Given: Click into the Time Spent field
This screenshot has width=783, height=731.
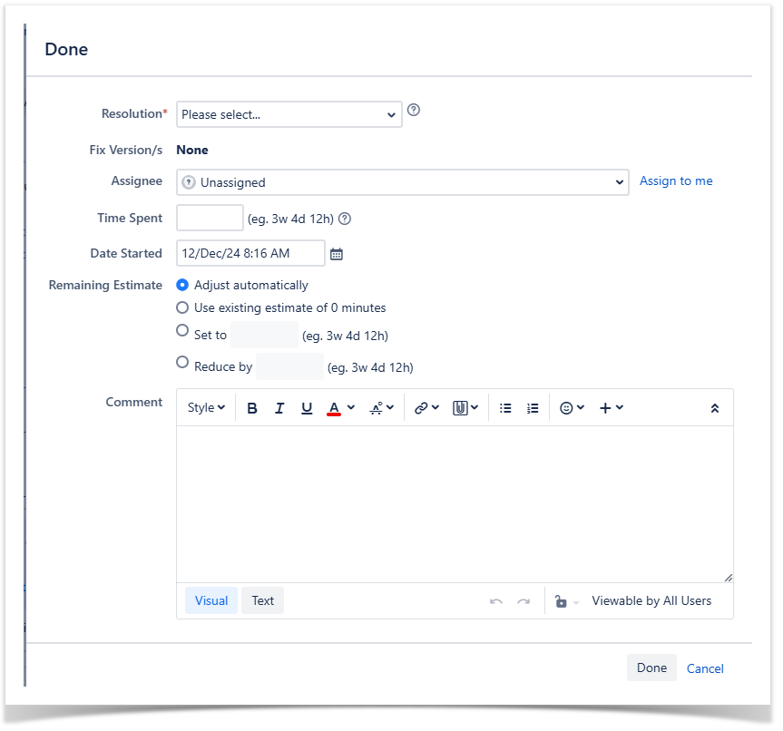Looking at the screenshot, I should [x=210, y=219].
